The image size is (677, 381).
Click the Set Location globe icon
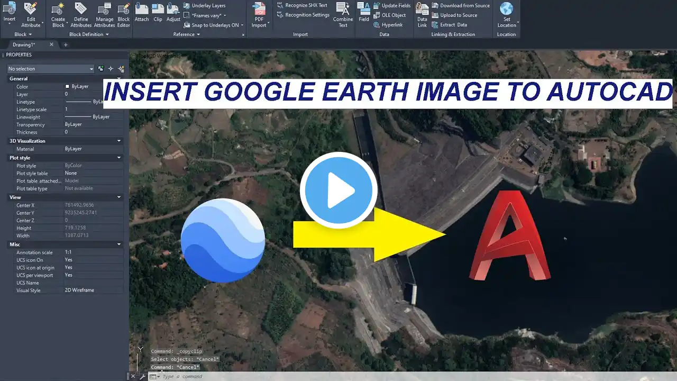click(x=506, y=8)
